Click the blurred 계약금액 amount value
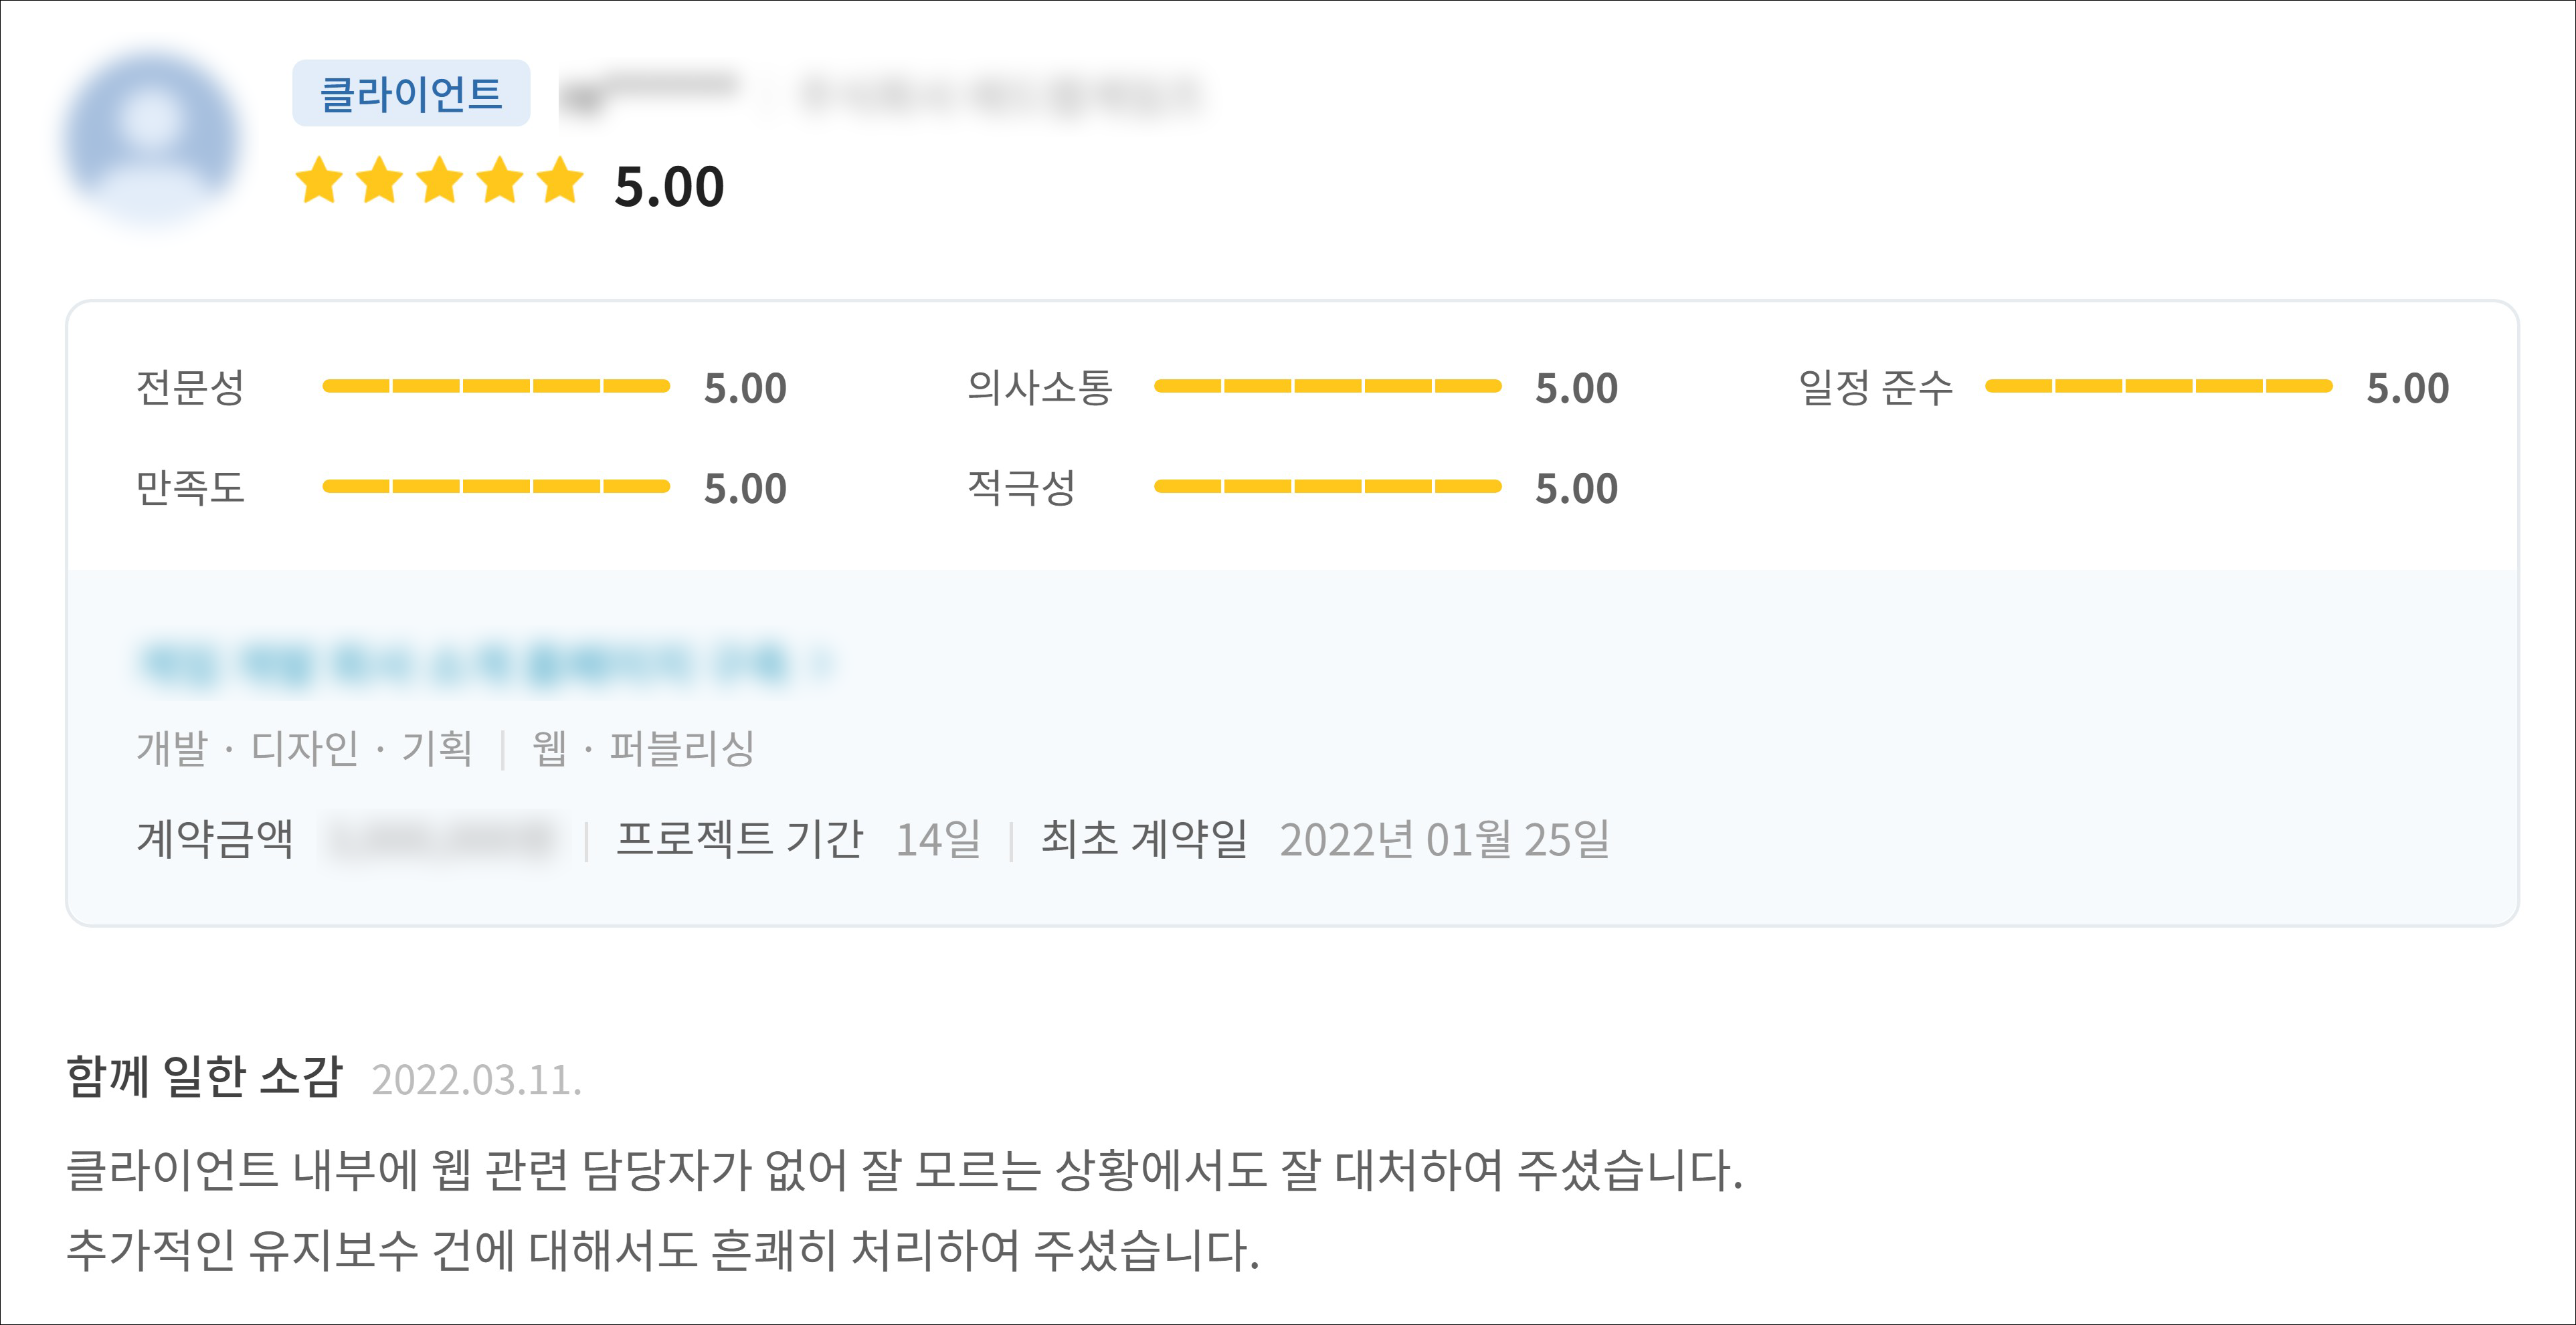 [x=440, y=839]
